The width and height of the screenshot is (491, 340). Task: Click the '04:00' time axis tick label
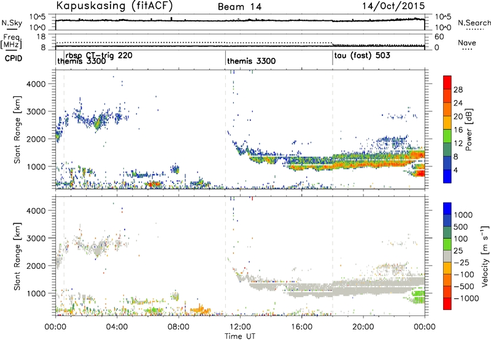pyautogui.click(x=117, y=327)
